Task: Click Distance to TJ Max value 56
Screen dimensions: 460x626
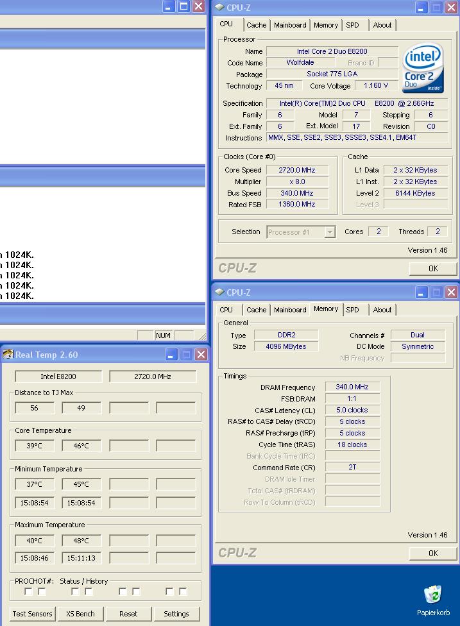Action: pyautogui.click(x=35, y=408)
